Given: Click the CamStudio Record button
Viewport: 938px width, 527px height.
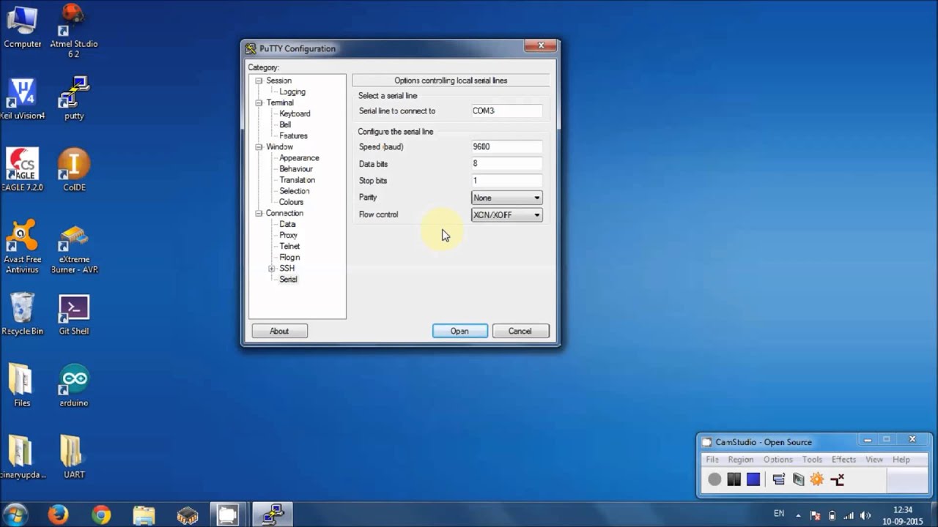Looking at the screenshot, I should point(714,479).
